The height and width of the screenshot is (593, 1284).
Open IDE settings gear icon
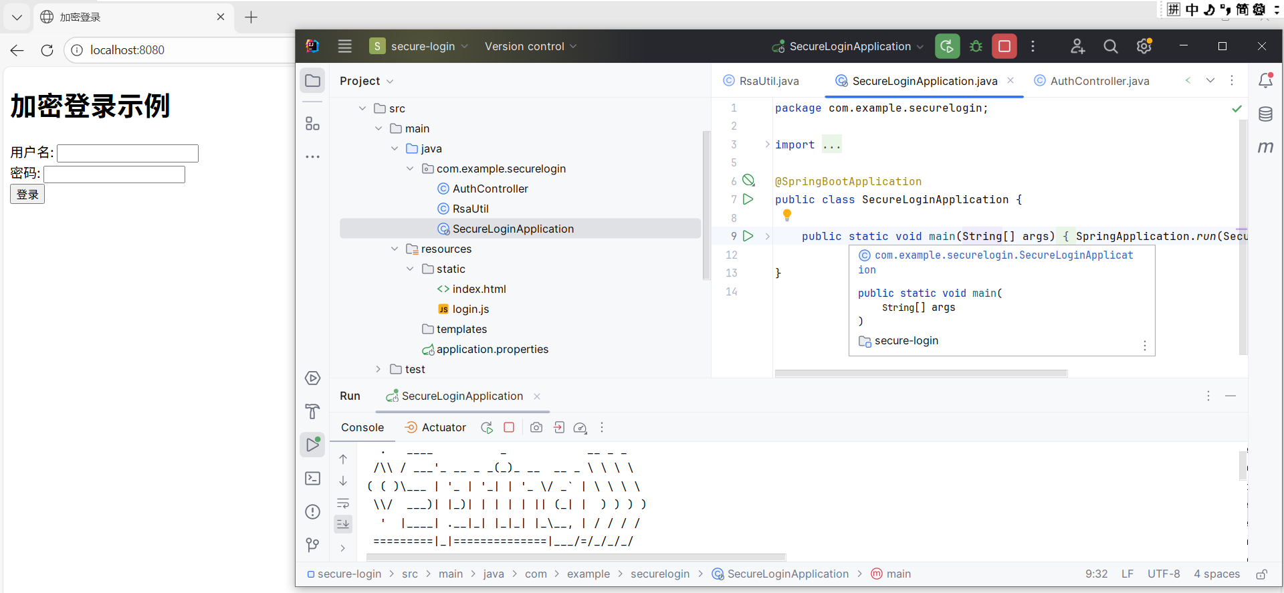[x=1144, y=46]
